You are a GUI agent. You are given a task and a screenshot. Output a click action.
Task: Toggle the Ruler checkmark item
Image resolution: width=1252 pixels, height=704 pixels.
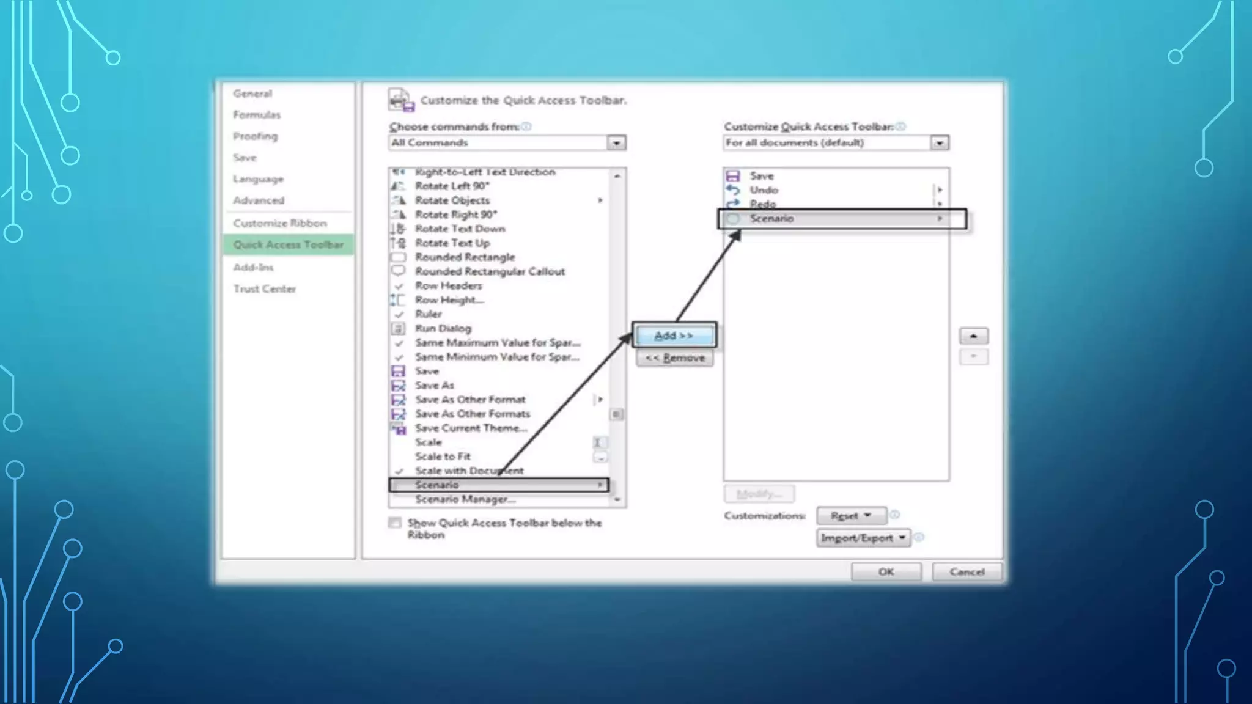click(x=399, y=314)
